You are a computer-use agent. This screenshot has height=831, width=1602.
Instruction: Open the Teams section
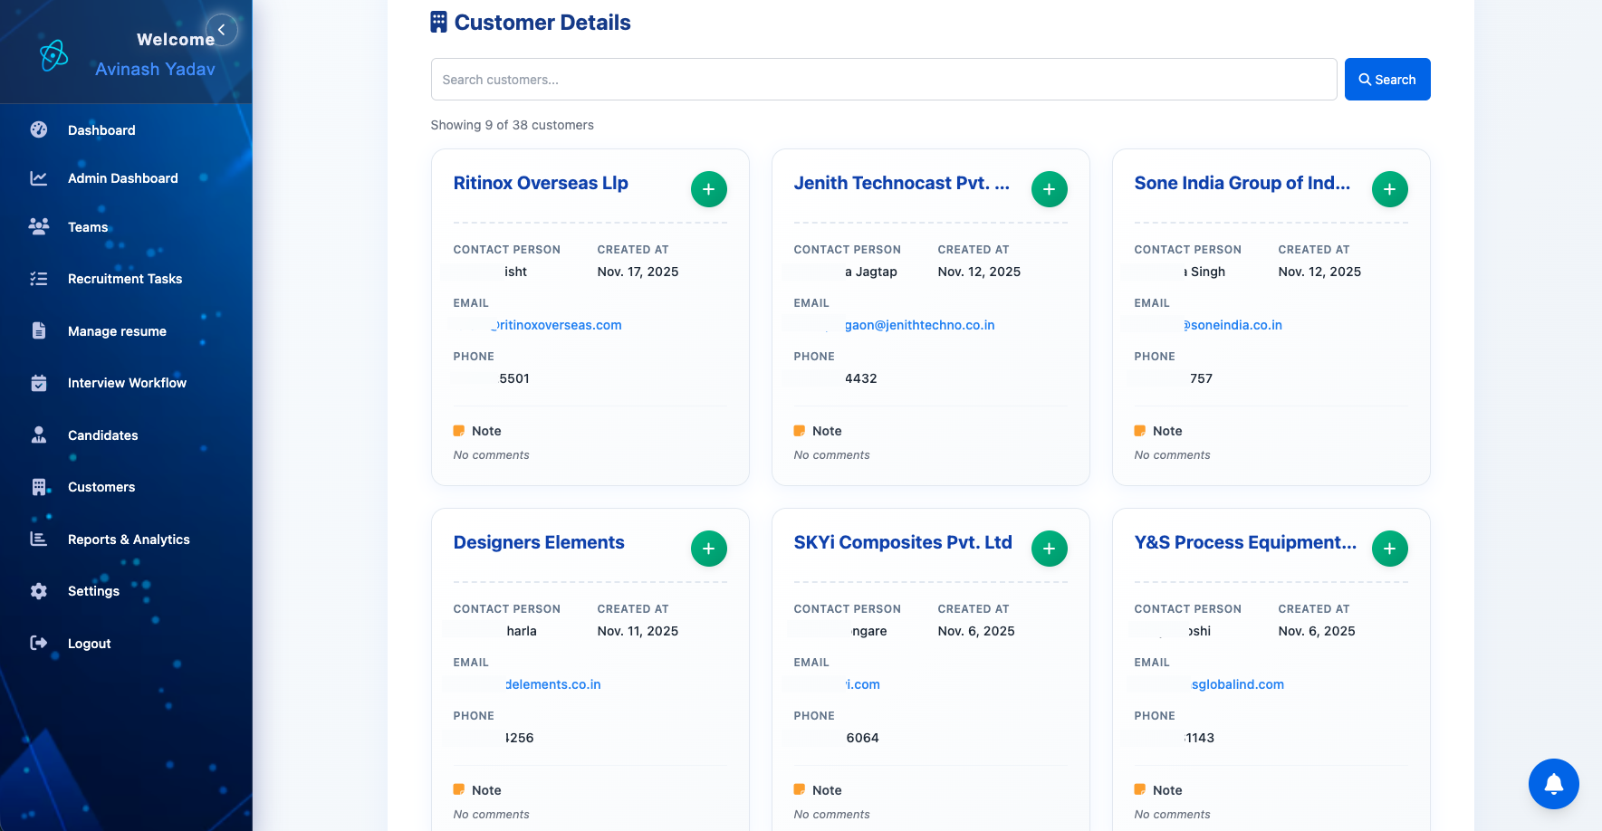click(x=88, y=227)
